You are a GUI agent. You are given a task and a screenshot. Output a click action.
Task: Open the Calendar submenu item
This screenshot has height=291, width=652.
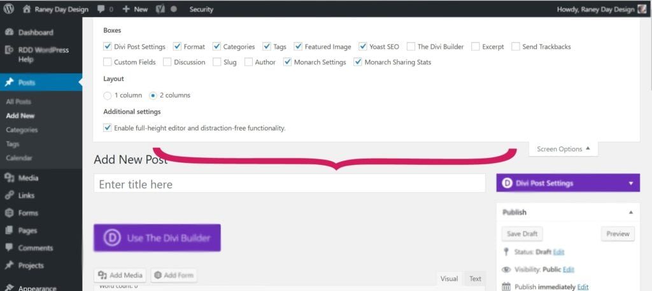pyautogui.click(x=19, y=158)
